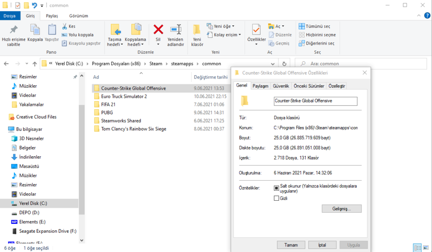Click the folder name field in properties
The image size is (432, 252).
315,101
